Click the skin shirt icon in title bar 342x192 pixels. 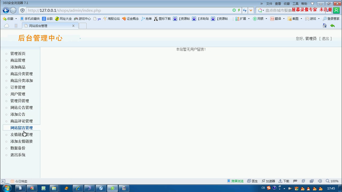tap(312, 3)
